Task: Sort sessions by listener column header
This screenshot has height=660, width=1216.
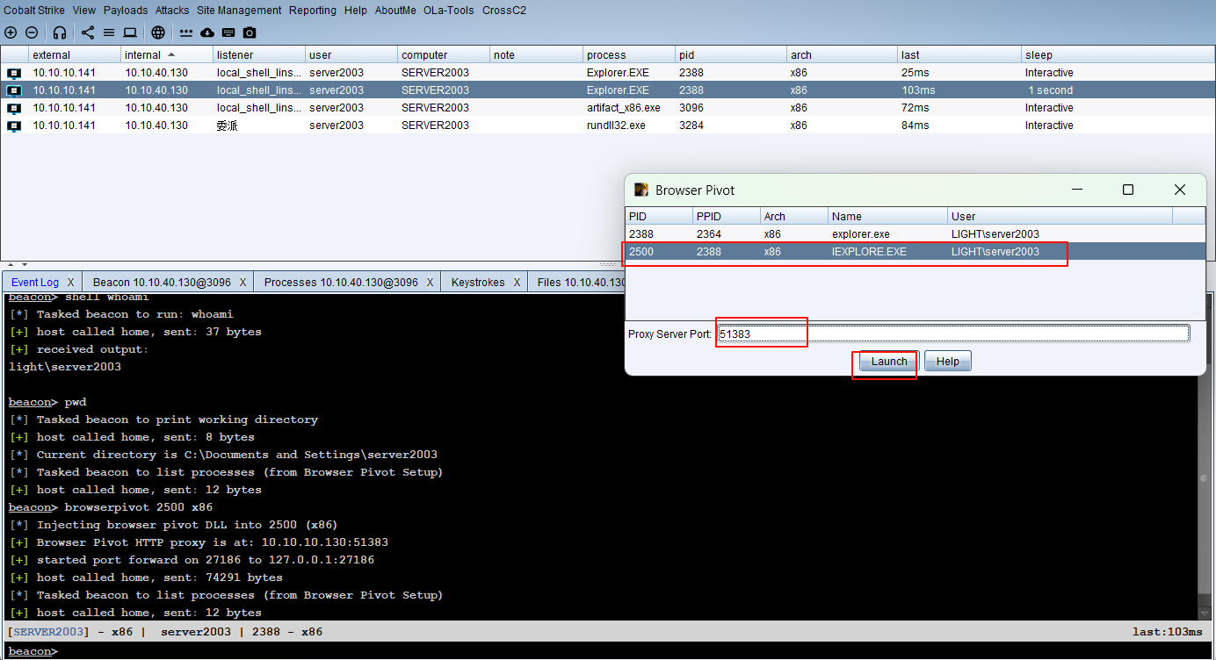Action: tap(259, 54)
